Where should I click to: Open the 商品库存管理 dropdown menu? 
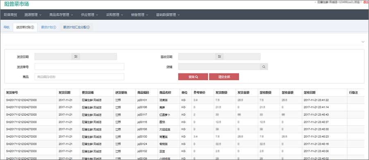[61, 15]
